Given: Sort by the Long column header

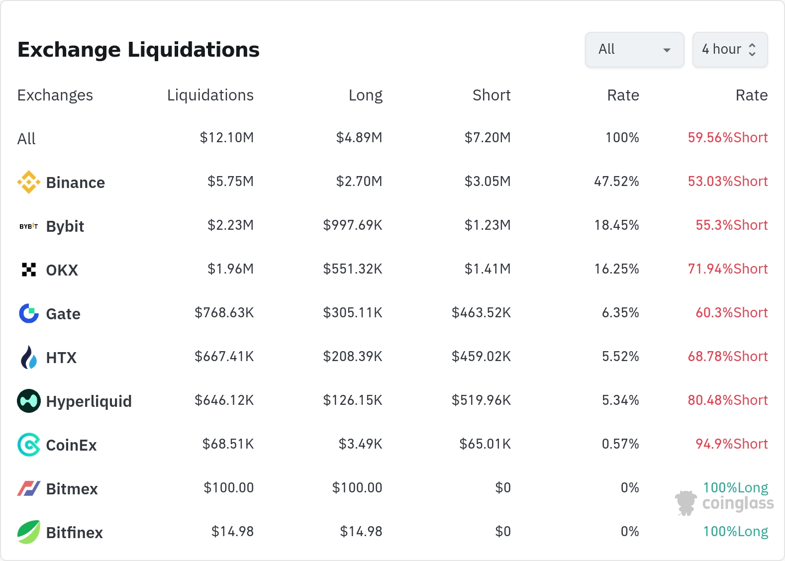Looking at the screenshot, I should click(x=365, y=95).
